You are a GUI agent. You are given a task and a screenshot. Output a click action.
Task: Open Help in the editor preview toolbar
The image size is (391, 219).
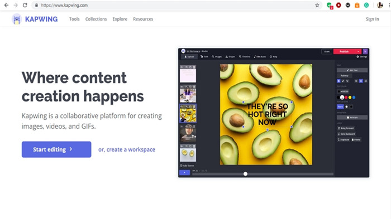[273, 57]
